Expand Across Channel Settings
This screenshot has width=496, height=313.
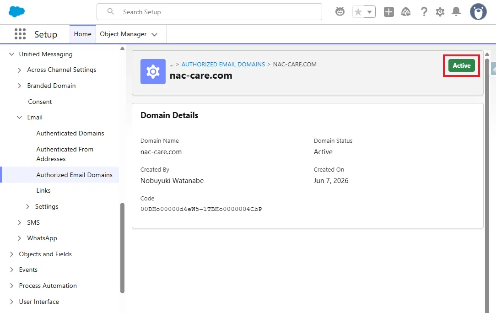tap(19, 70)
